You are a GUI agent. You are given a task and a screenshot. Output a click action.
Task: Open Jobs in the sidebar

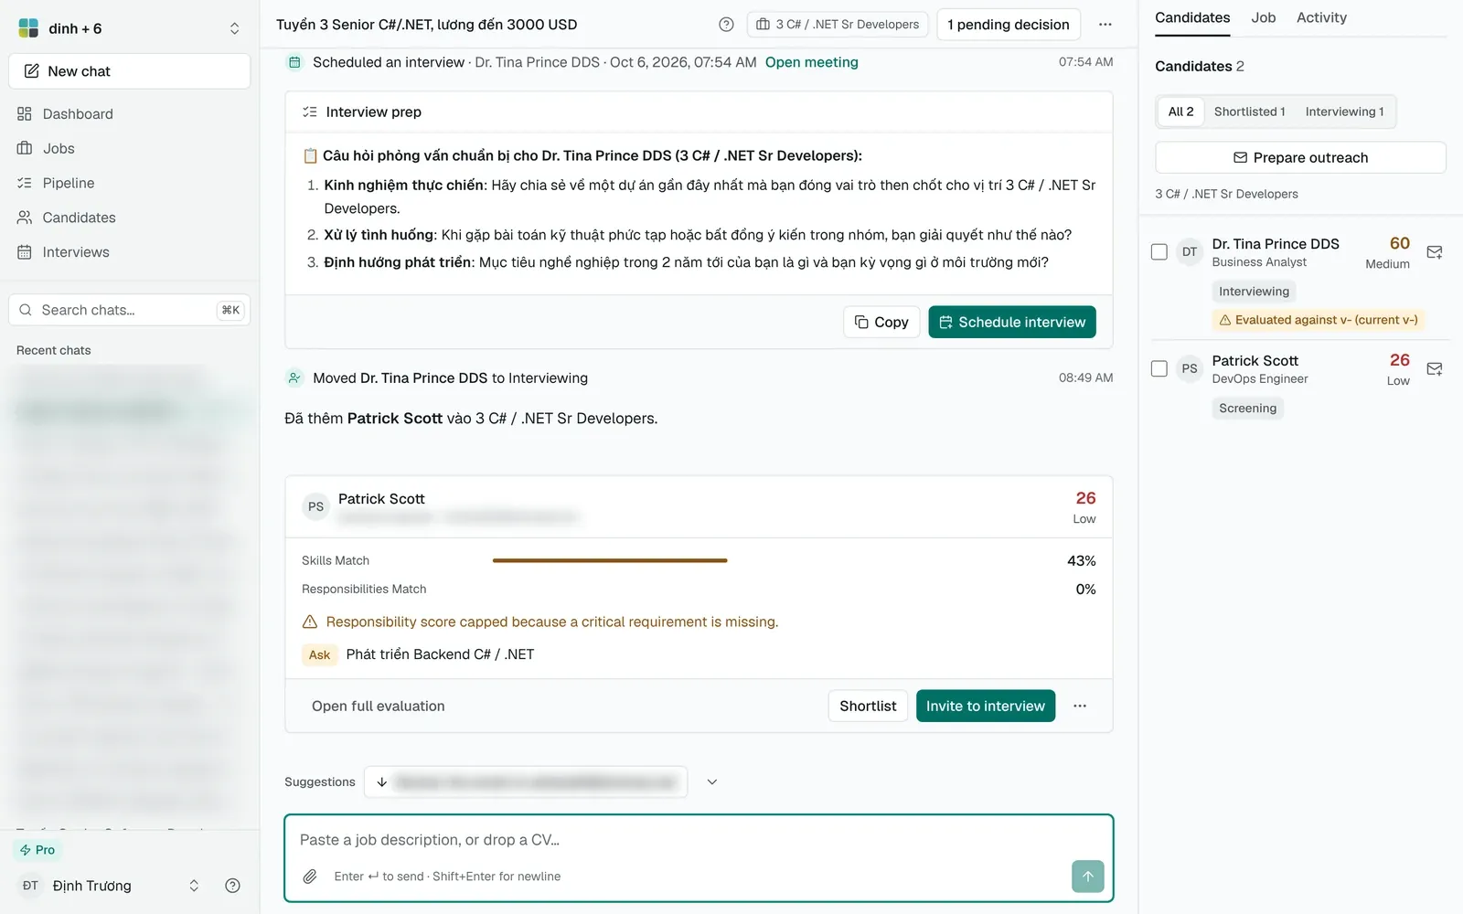pyautogui.click(x=129, y=149)
